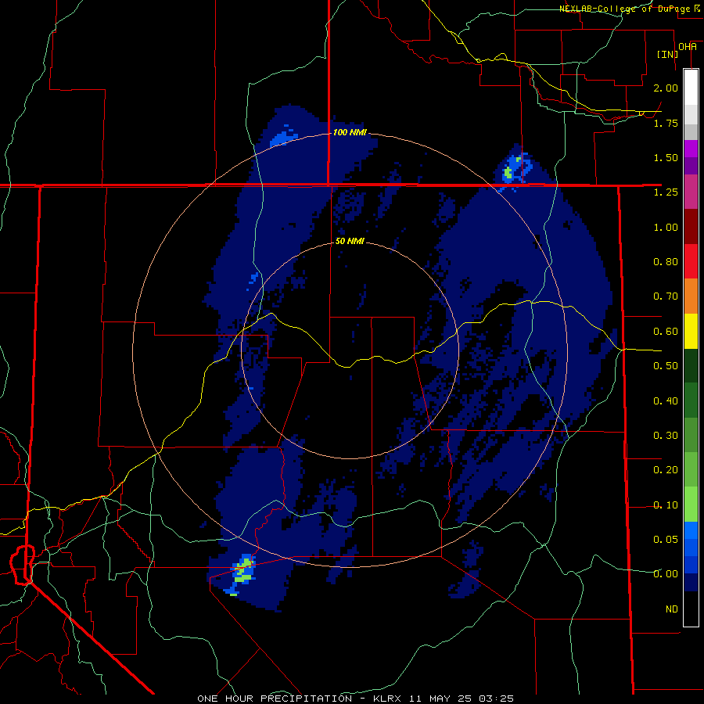This screenshot has height=704, width=704.
Task: Click the 1.25 legend value
Action: tap(666, 192)
